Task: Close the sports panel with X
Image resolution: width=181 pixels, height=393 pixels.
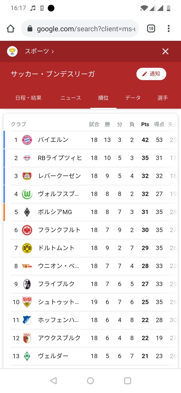Action: point(165,52)
